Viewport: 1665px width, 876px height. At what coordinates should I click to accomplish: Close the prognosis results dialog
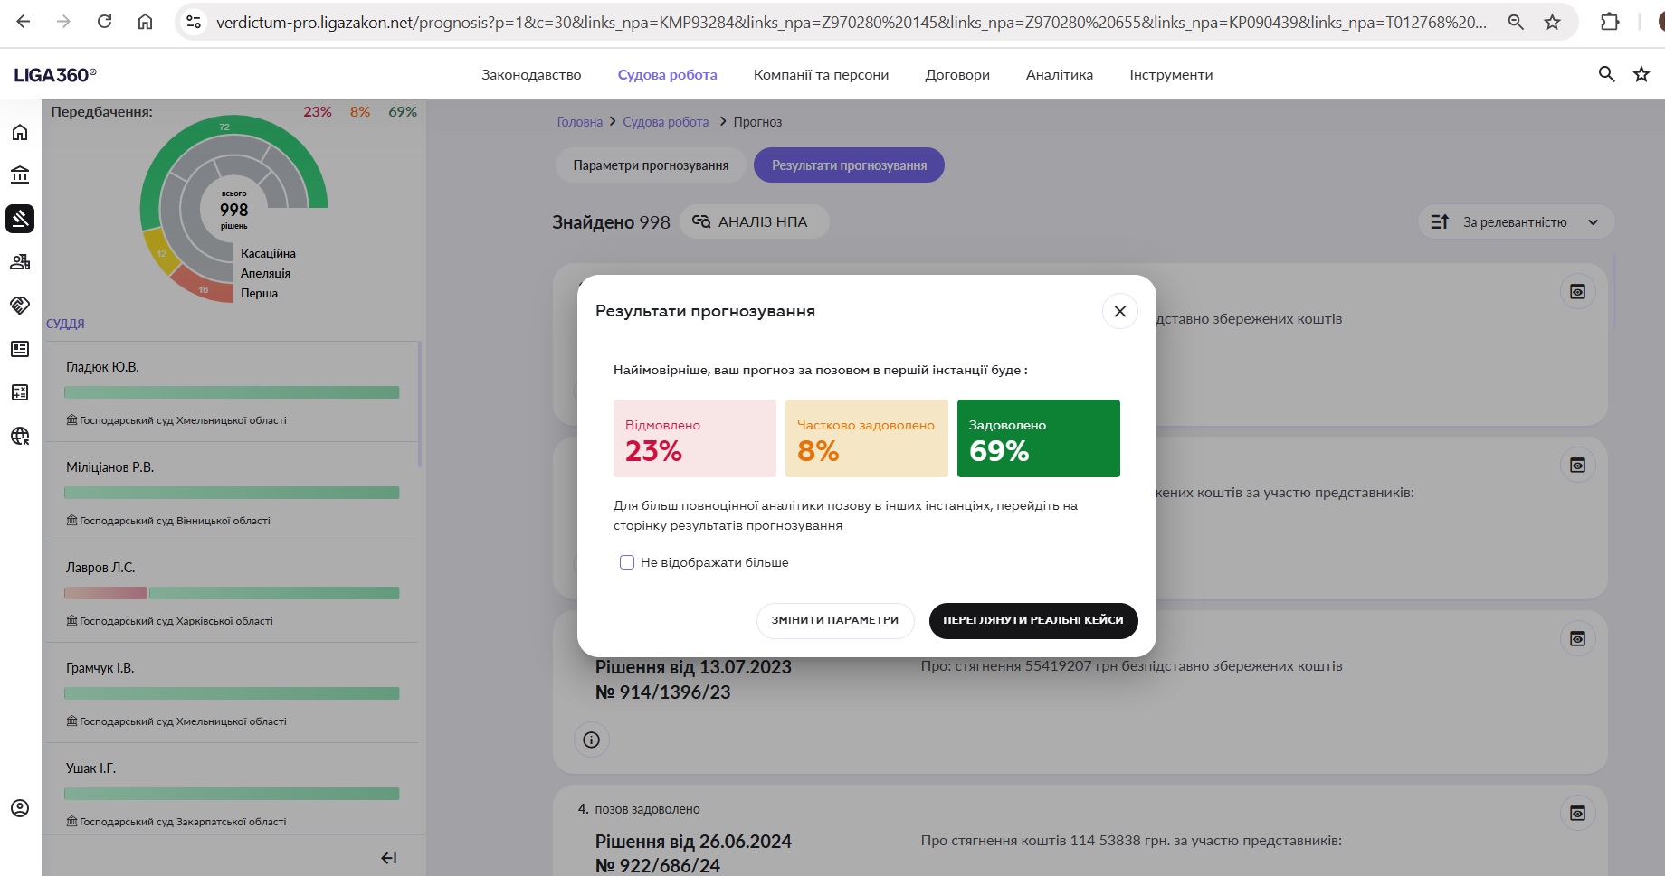[1119, 311]
